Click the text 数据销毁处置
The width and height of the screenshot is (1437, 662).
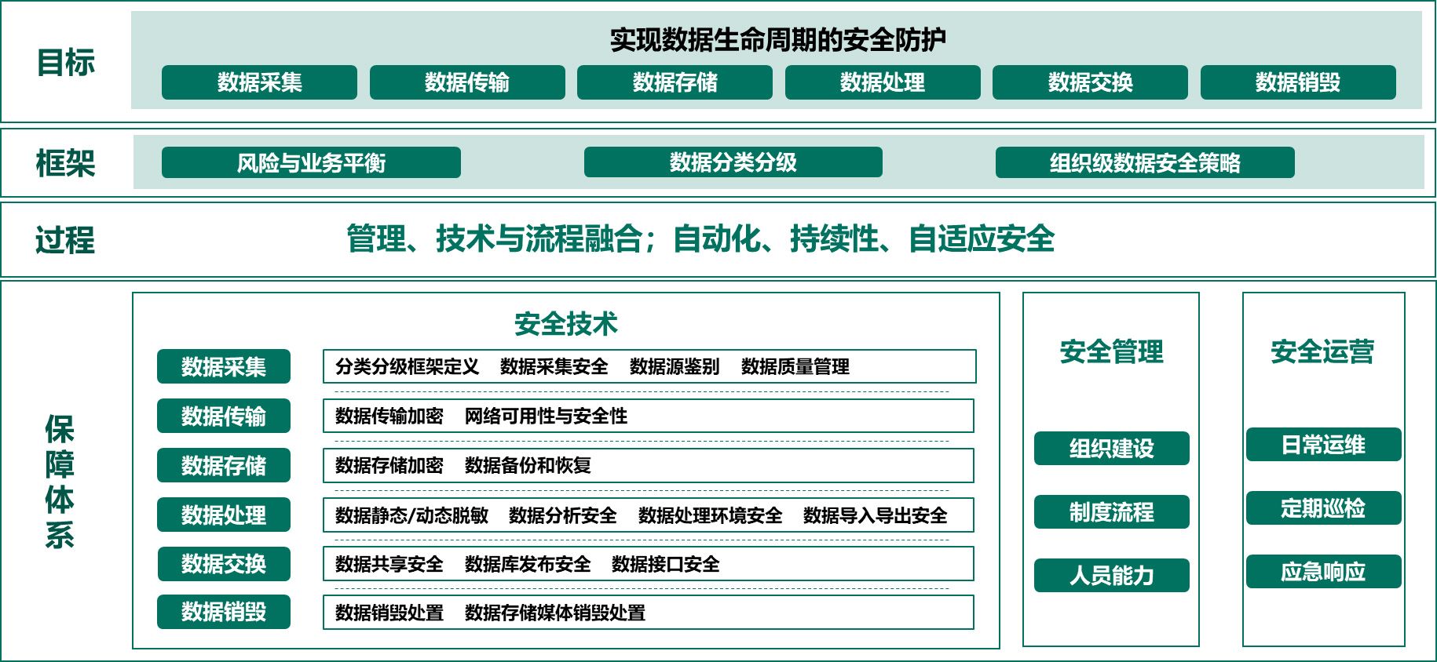point(389,613)
